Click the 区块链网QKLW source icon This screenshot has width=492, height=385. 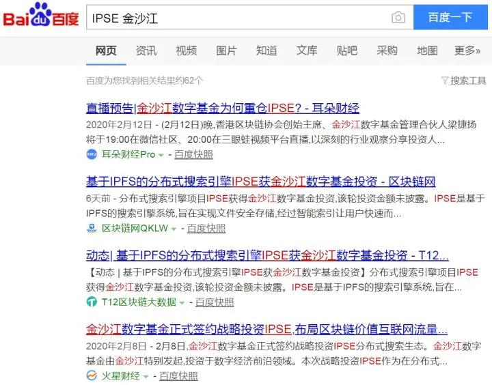pos(92,228)
